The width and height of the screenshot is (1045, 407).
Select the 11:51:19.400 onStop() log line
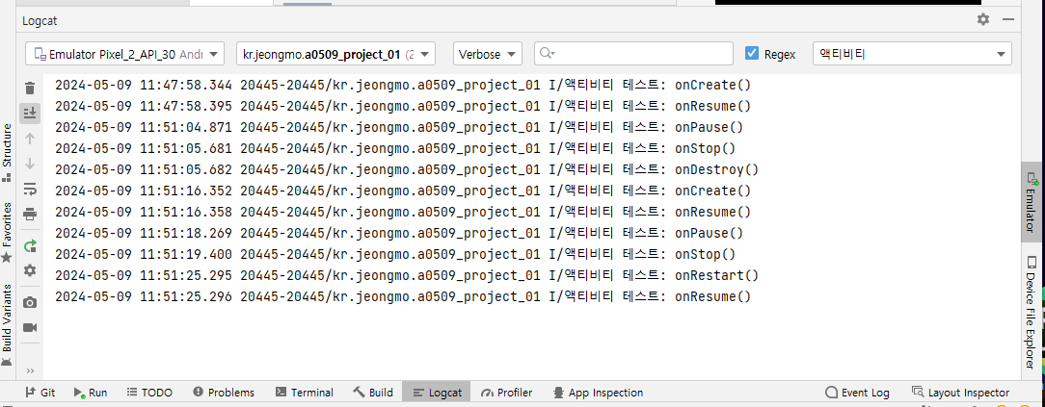394,254
